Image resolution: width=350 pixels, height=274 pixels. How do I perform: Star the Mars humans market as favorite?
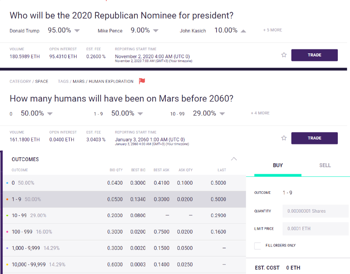point(283,138)
